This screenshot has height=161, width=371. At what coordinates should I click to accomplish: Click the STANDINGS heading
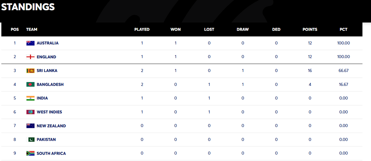(x=28, y=7)
